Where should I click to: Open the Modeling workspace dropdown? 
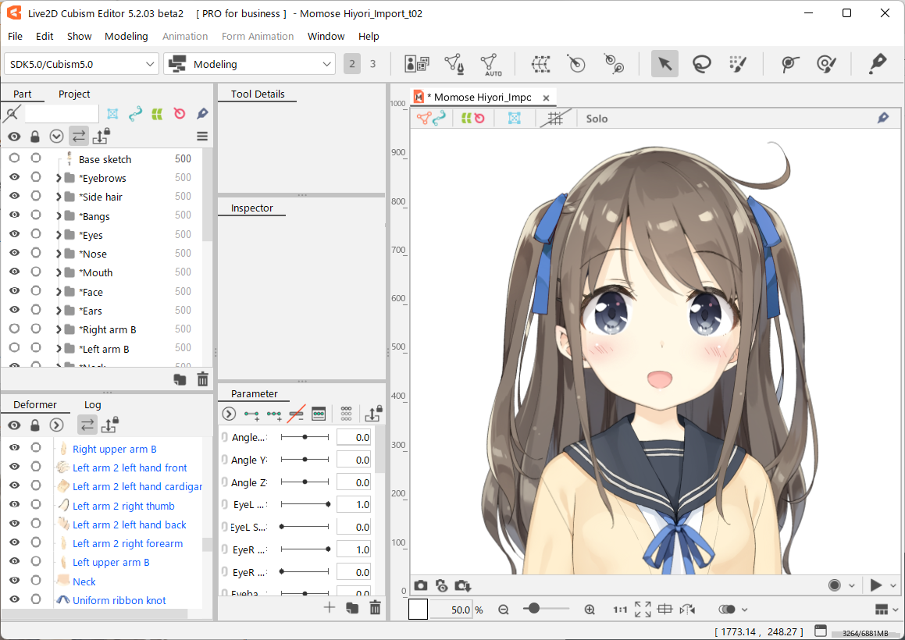click(x=250, y=64)
